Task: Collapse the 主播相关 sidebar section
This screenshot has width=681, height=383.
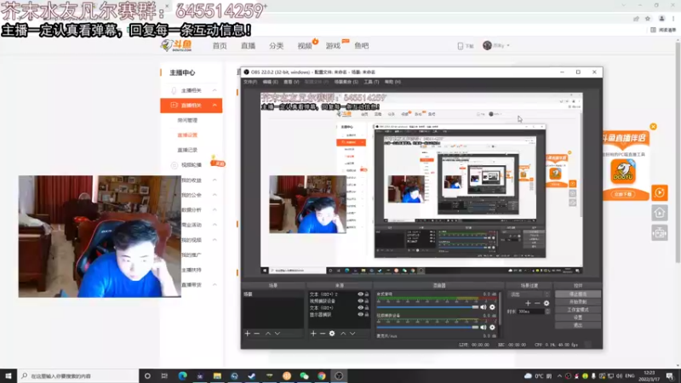Action: click(215, 90)
